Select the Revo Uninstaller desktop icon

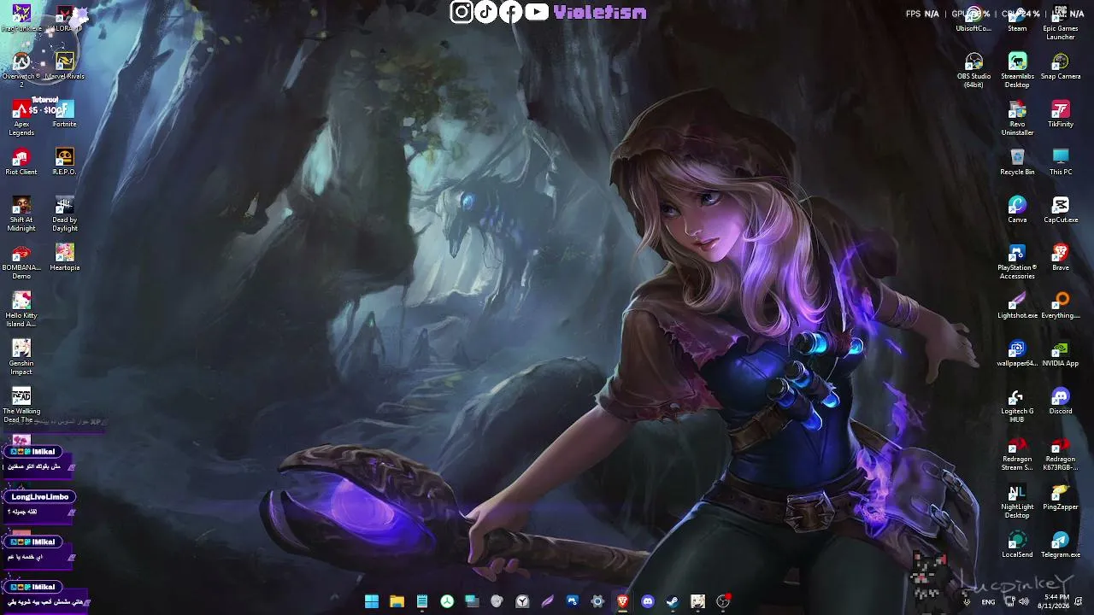coord(1017,118)
